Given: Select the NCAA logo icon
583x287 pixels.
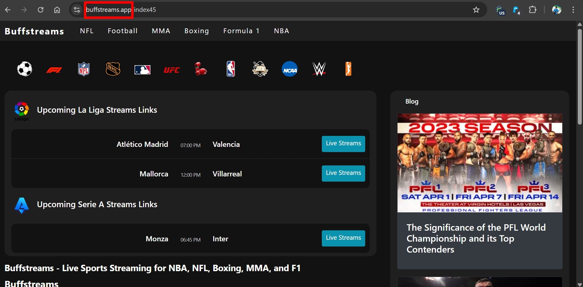Looking at the screenshot, I should tap(290, 69).
